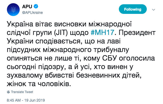
Task: Click the globe icon beside Translate Tweet
Action: (9, 92)
